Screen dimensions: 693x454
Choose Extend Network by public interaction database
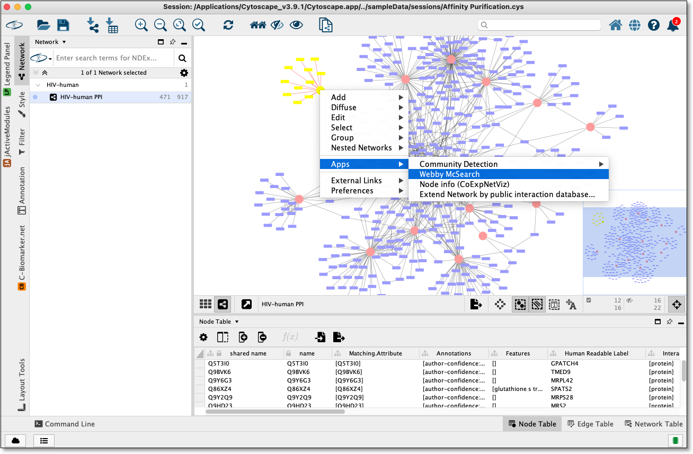pyautogui.click(x=509, y=194)
